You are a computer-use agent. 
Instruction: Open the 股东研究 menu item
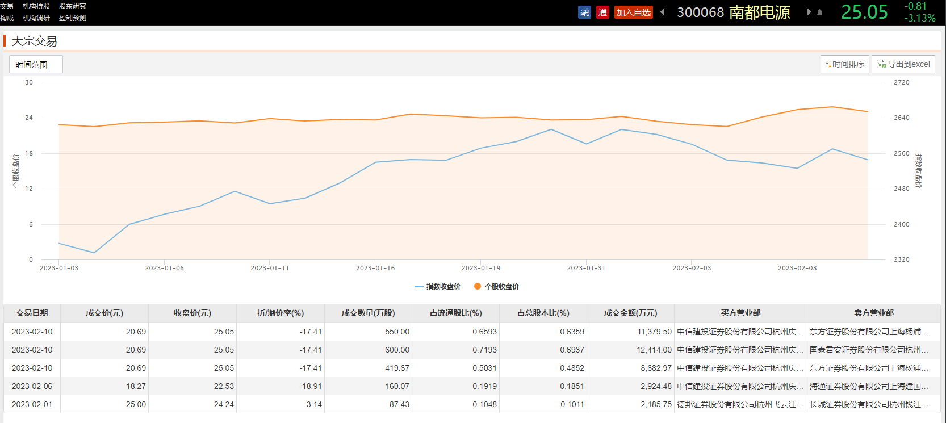(x=73, y=6)
